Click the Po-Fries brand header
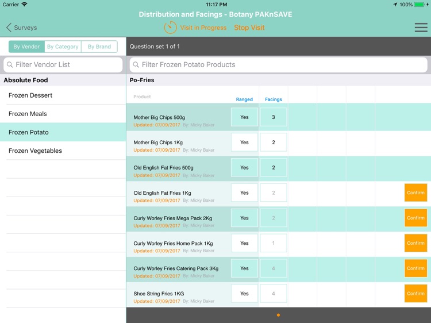This screenshot has width=431, height=323. pyautogui.click(x=142, y=80)
